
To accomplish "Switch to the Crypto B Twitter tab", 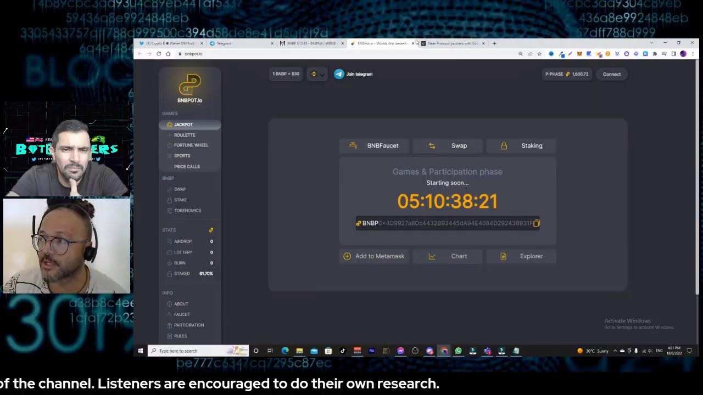I will [170, 43].
